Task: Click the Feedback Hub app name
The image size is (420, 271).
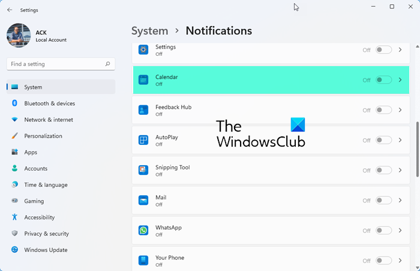Action: coord(173,107)
